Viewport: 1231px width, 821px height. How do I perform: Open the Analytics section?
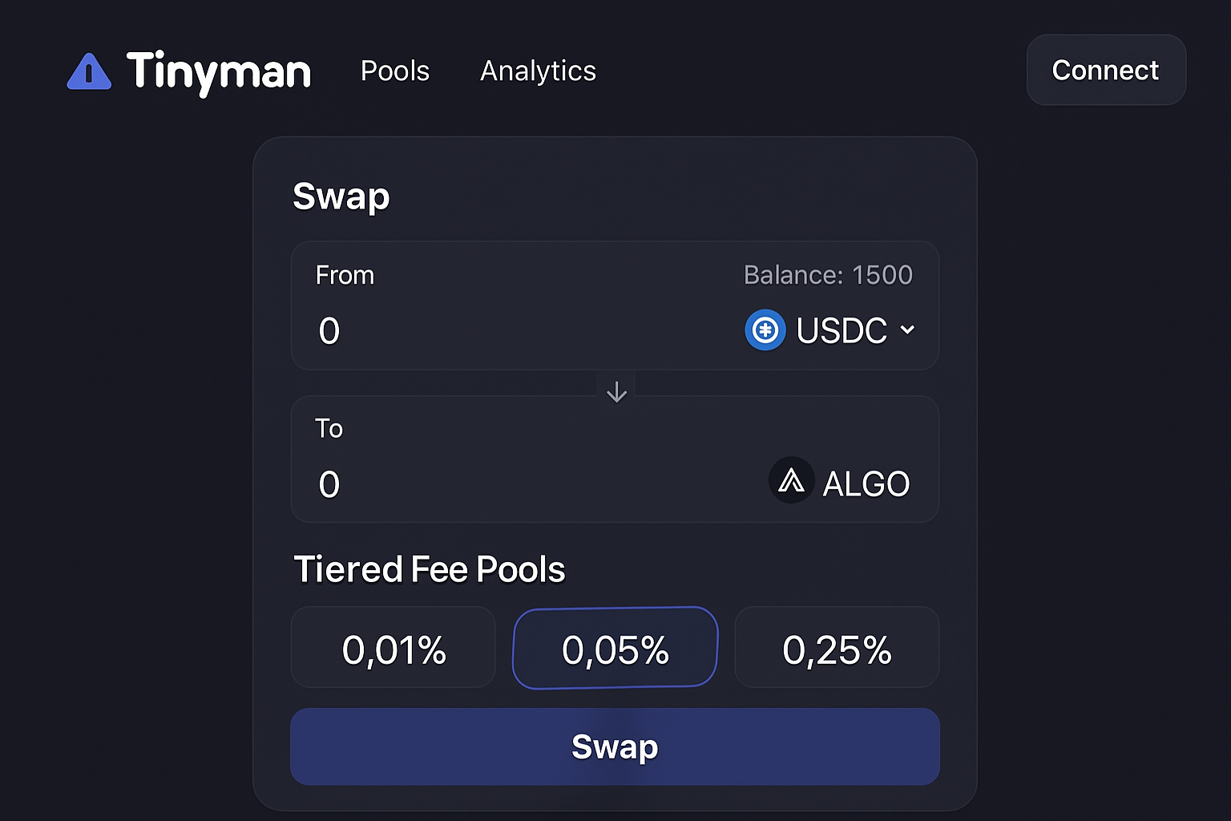point(538,71)
